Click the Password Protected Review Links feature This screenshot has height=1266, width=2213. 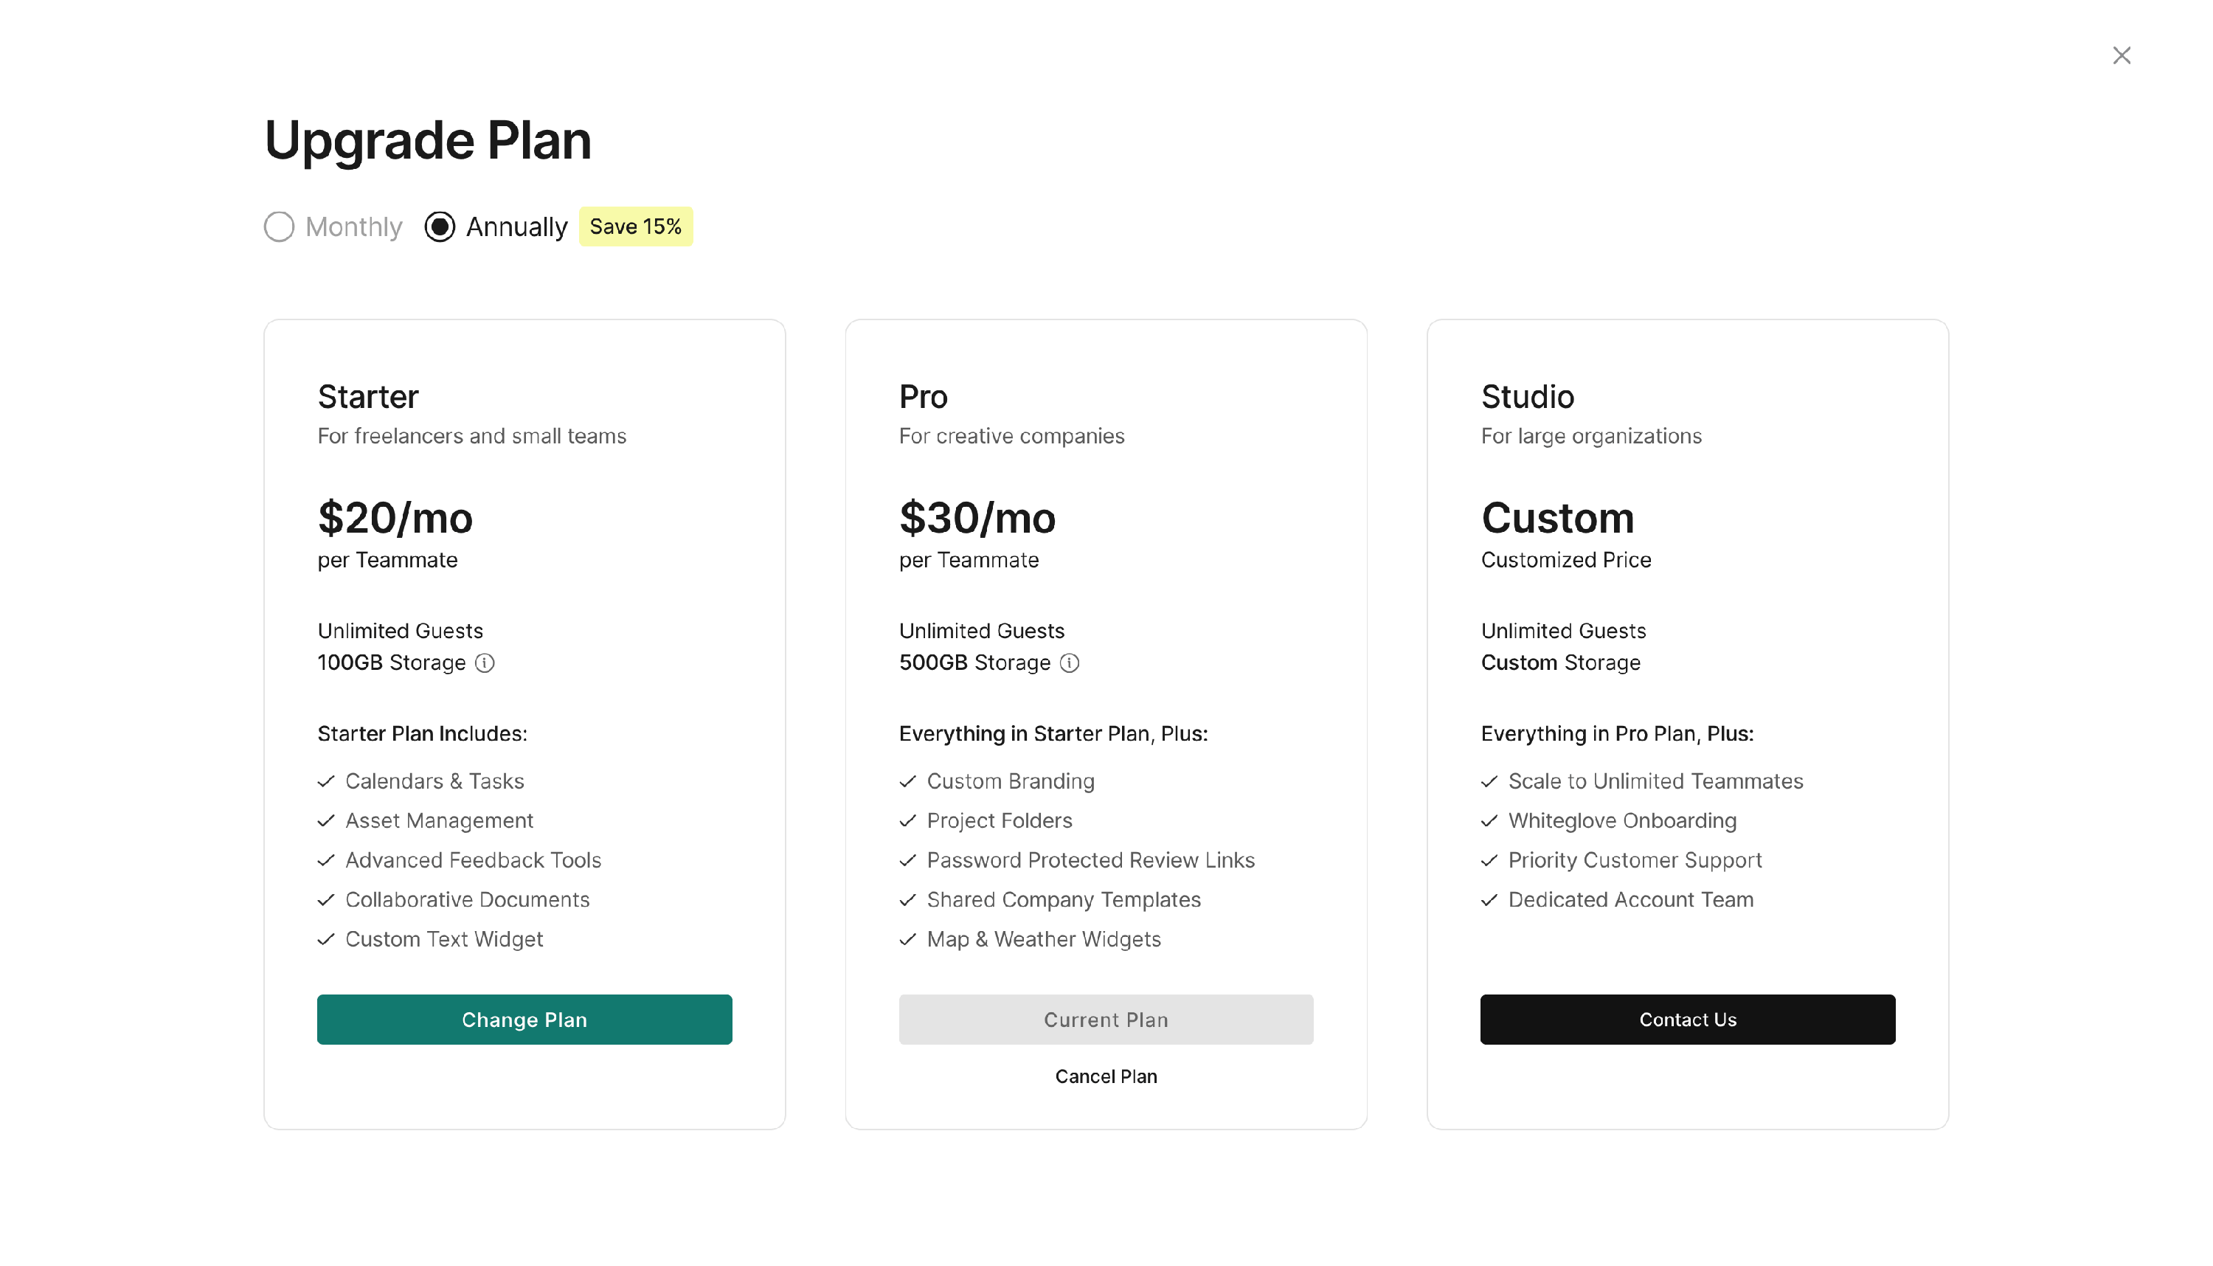1090,860
